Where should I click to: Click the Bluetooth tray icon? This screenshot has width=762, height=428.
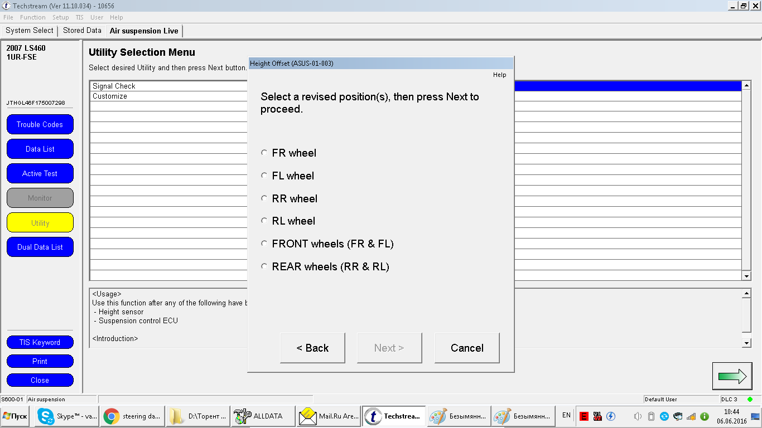pos(611,416)
